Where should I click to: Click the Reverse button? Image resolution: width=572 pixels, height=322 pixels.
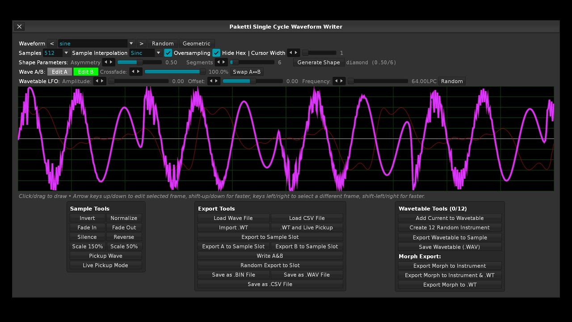(x=124, y=237)
